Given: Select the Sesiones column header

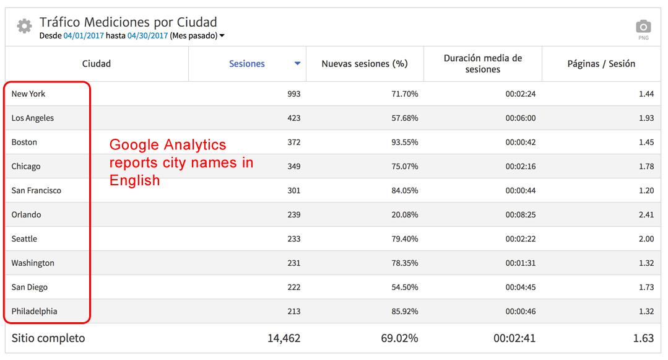Looking at the screenshot, I should (x=247, y=63).
